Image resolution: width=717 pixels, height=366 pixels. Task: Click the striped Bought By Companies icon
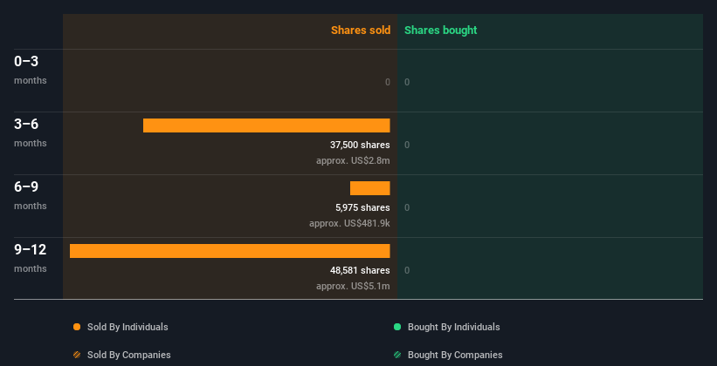click(x=397, y=355)
